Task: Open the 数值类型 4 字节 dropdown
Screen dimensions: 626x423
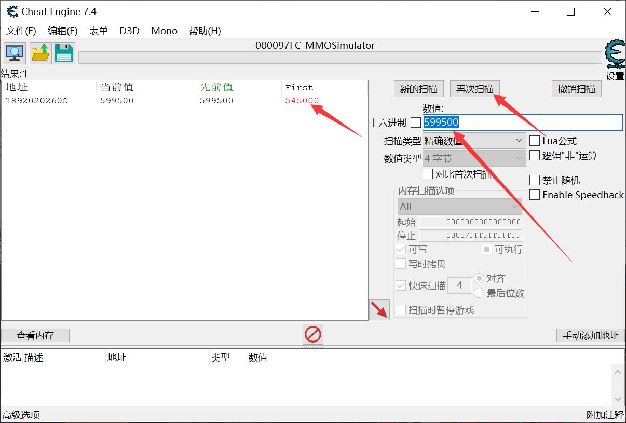Action: click(474, 158)
